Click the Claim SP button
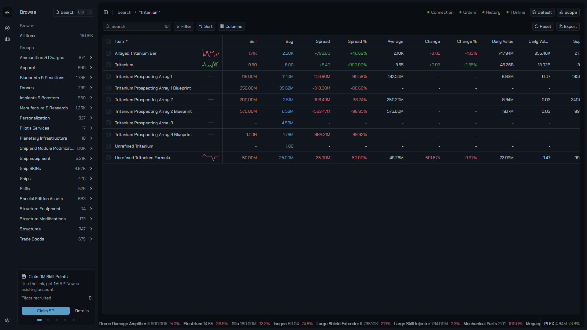Screen dimensions: 587x330 pyautogui.click(x=46, y=311)
